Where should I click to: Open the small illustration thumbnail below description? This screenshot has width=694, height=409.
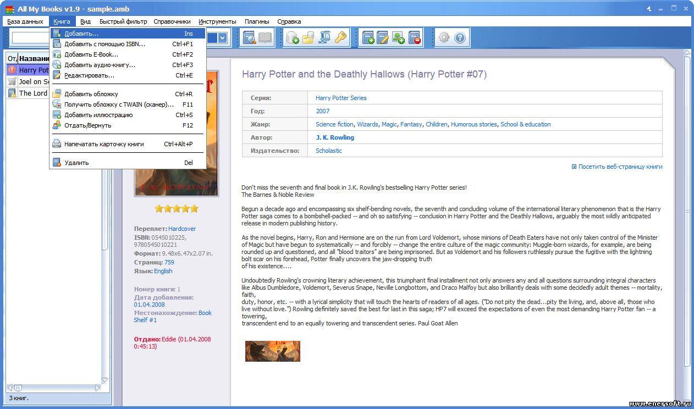[273, 351]
